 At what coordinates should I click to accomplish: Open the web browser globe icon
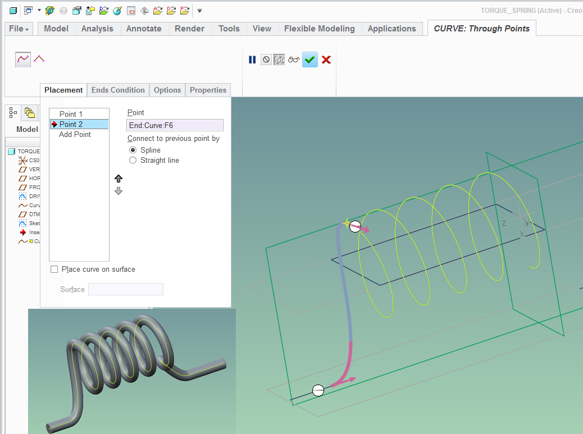[50, 11]
